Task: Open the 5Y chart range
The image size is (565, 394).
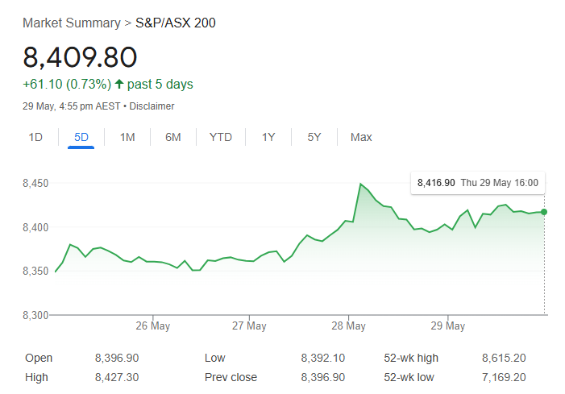Action: click(314, 137)
